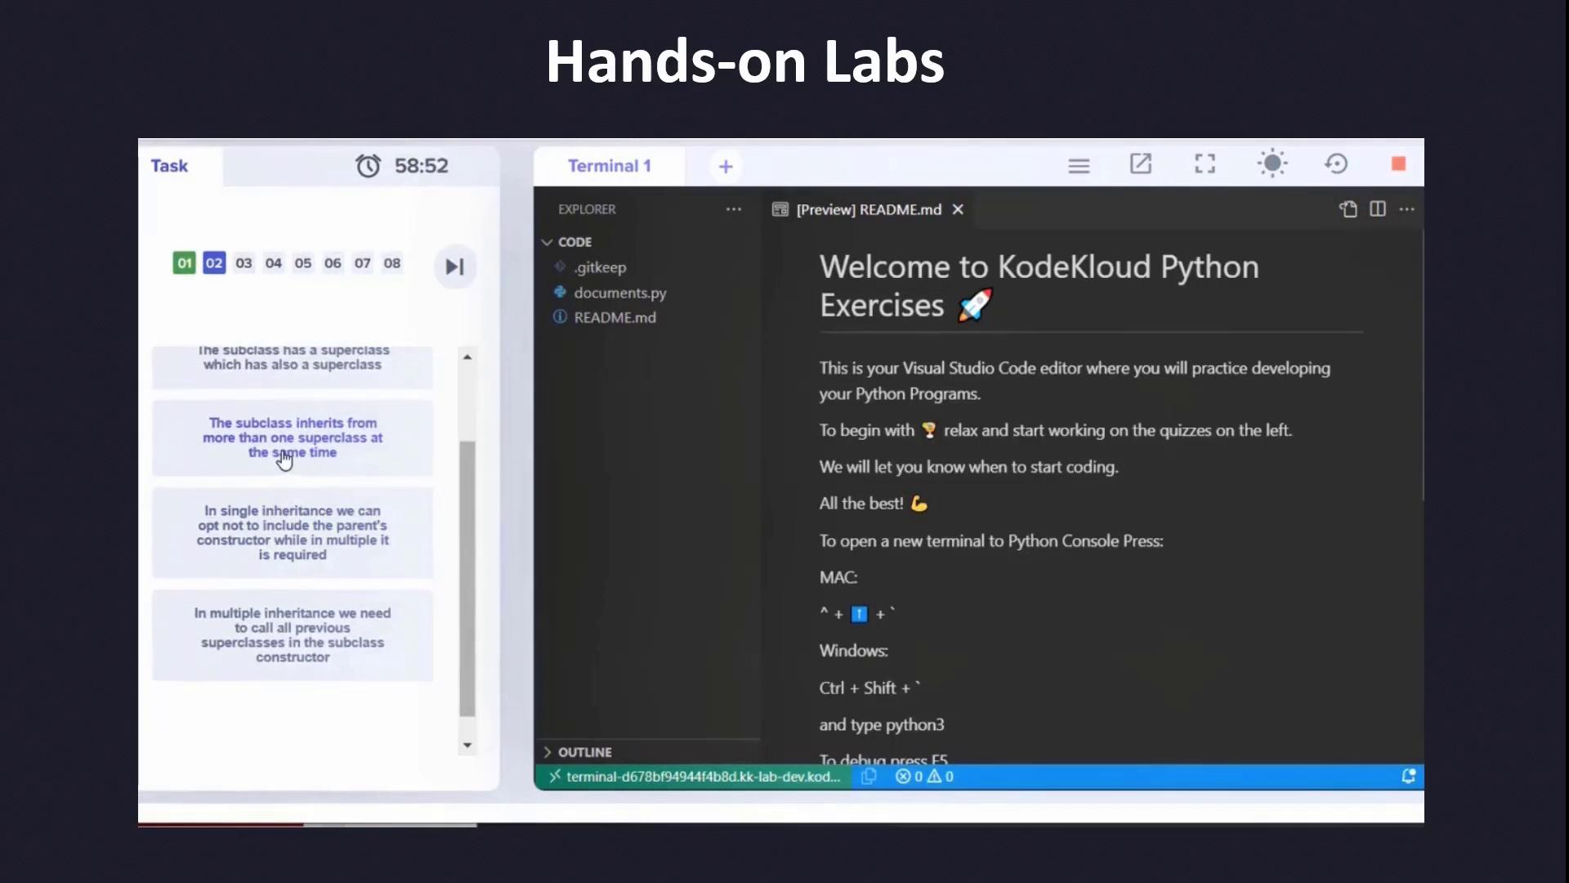Enter fullscreen mode via the fullscreen icon
The image size is (1569, 883).
(1205, 164)
